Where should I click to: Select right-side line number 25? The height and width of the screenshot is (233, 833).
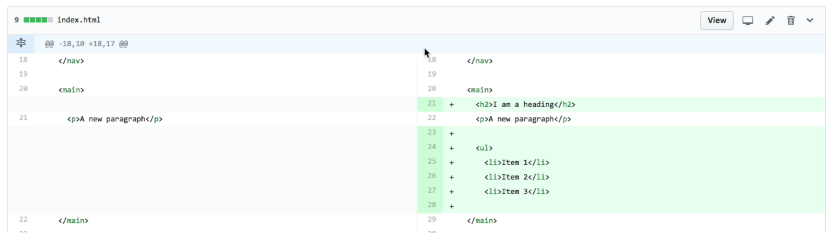[431, 162]
